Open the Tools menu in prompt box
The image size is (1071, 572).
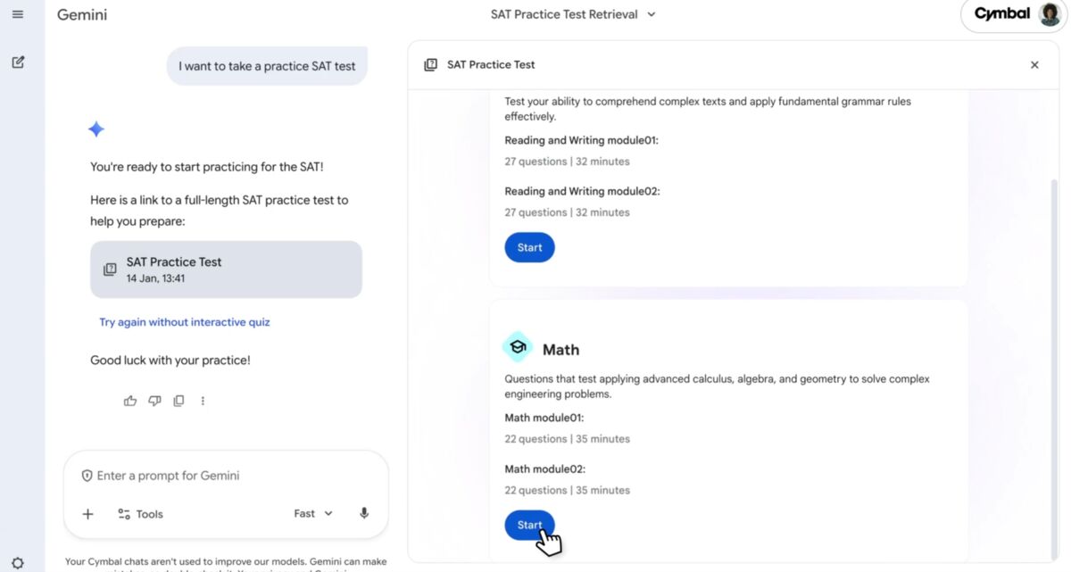(140, 514)
